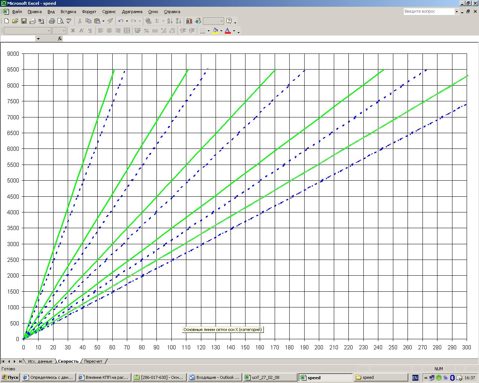Click the AutoSum sigma icon
The width and height of the screenshot is (479, 383).
click(x=157, y=21)
